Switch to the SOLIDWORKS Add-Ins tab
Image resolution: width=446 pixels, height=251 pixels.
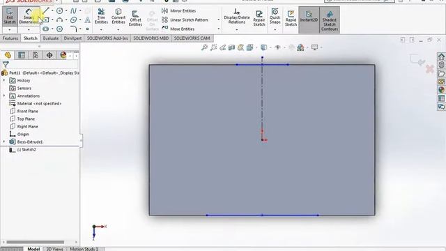(107, 38)
